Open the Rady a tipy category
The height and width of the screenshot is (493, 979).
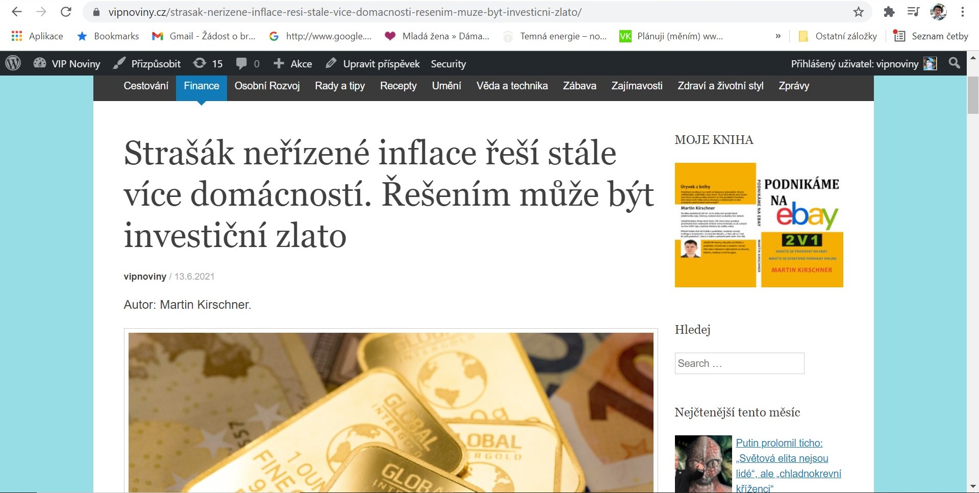pos(340,86)
